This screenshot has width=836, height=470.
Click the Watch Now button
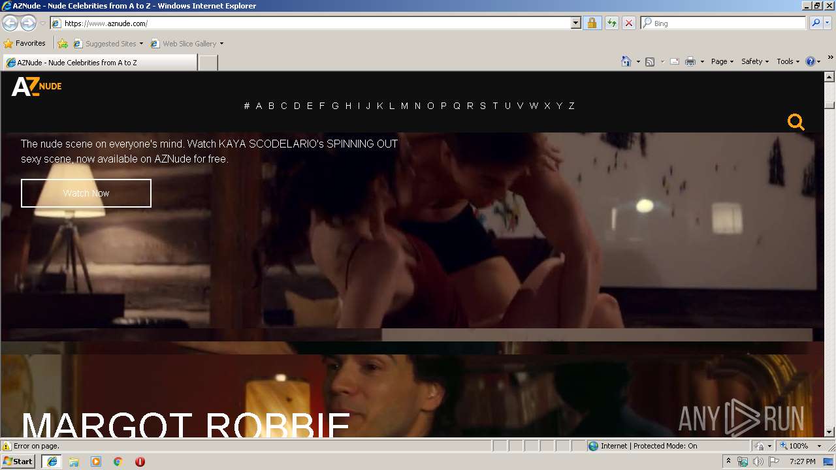coord(86,193)
